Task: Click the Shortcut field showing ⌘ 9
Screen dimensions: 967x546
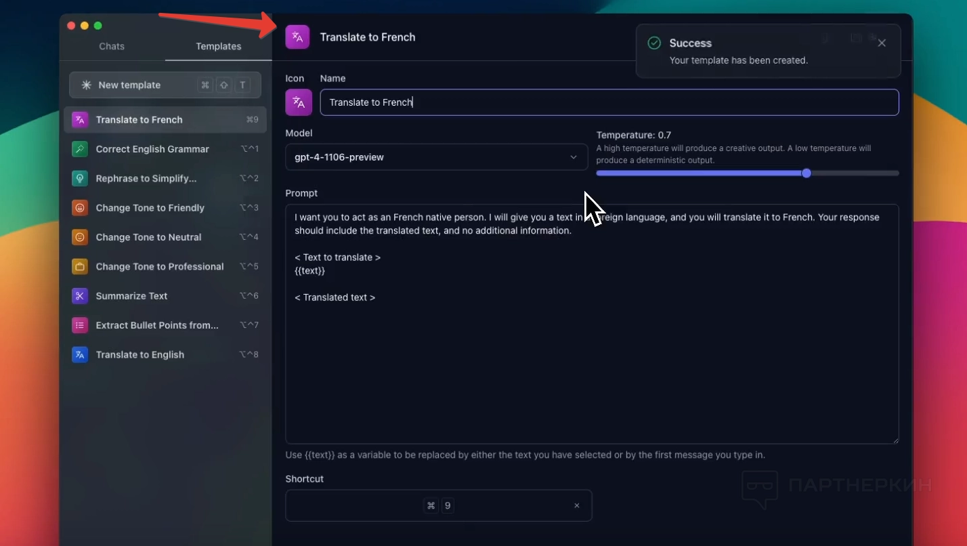Action: click(439, 505)
